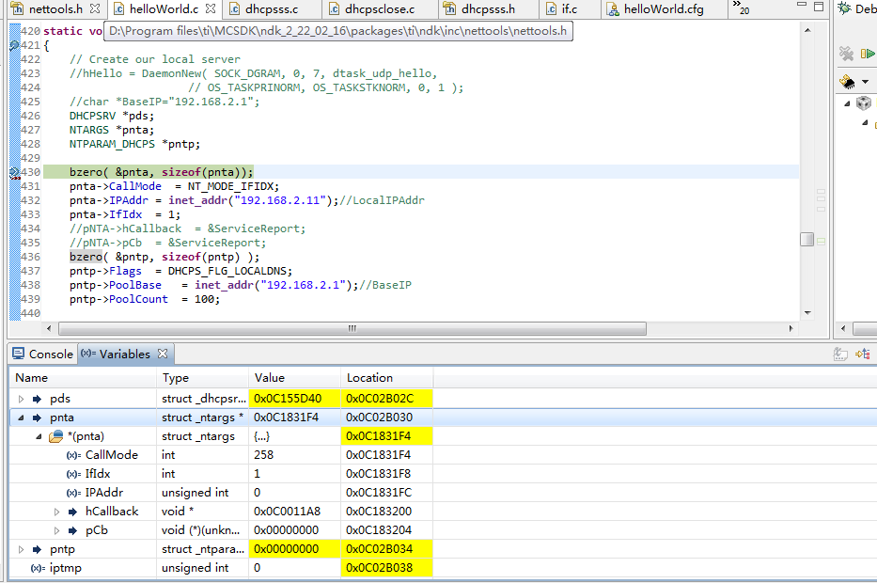Screen dimensions: 877x583
Task: Click the blue layout arrow icon in Variables toolbar
Action: point(861,353)
